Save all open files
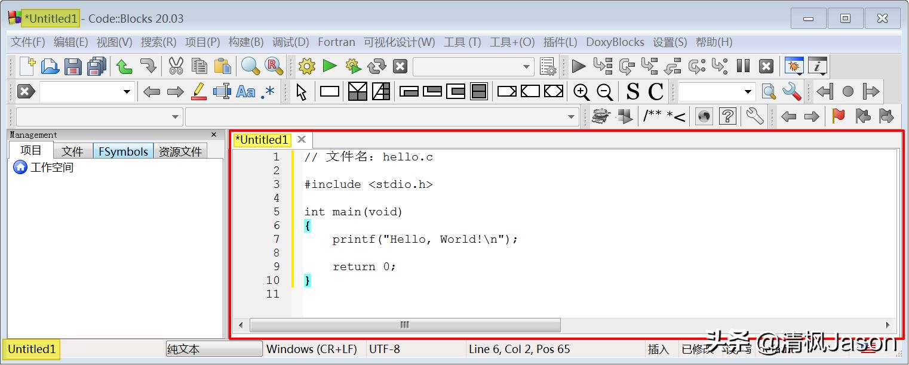The height and width of the screenshot is (365, 909). click(96, 66)
